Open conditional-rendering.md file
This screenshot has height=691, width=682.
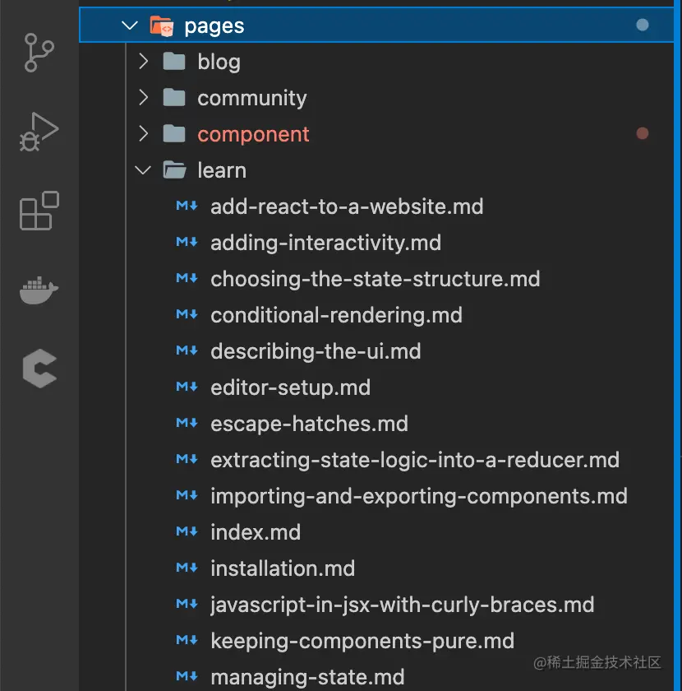tap(336, 315)
